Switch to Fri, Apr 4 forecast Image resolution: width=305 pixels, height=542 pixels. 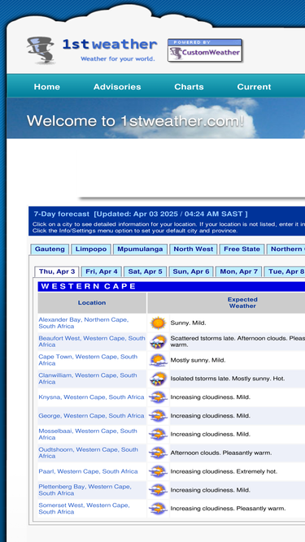coord(102,271)
